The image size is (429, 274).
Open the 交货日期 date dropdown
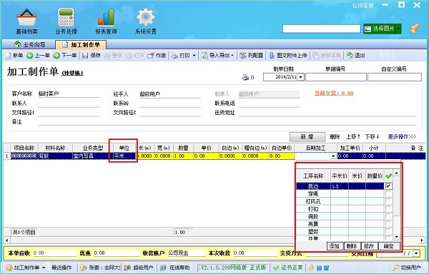pos(416,253)
